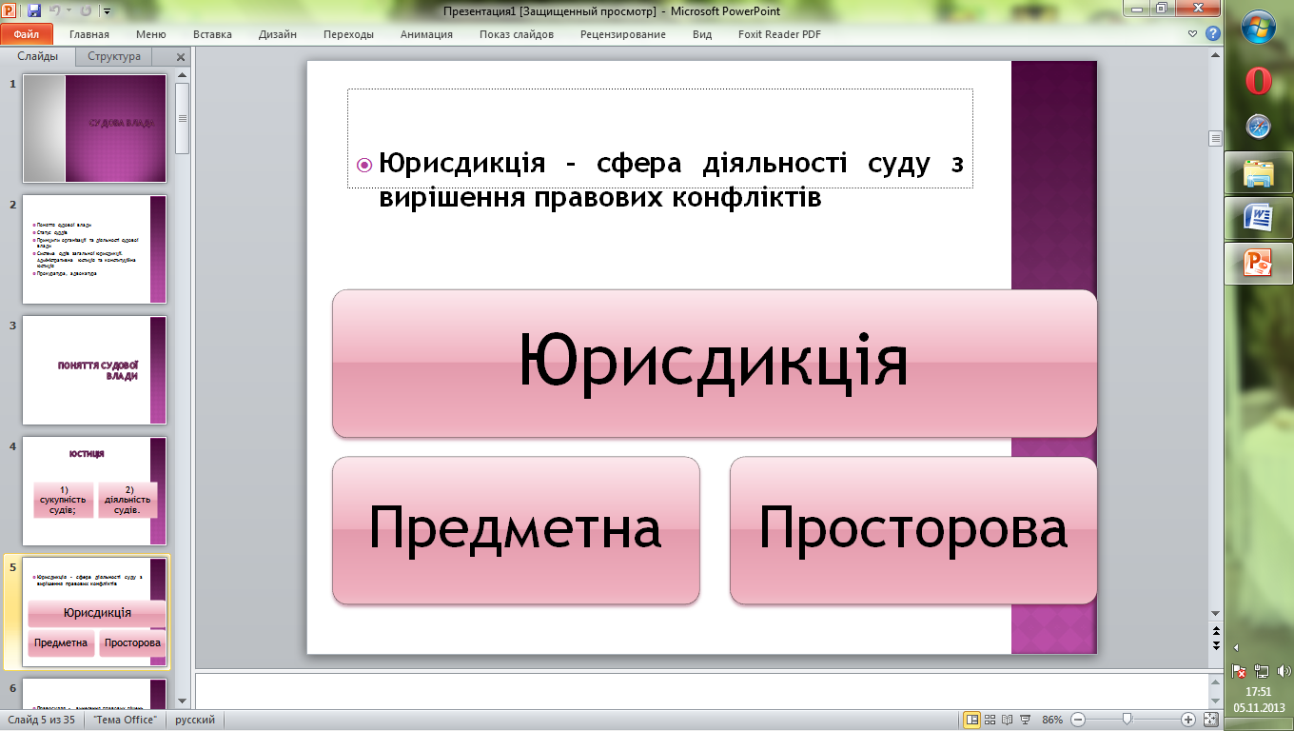Start Slide Show from status bar icon
The width and height of the screenshot is (1294, 731).
coord(1024,720)
